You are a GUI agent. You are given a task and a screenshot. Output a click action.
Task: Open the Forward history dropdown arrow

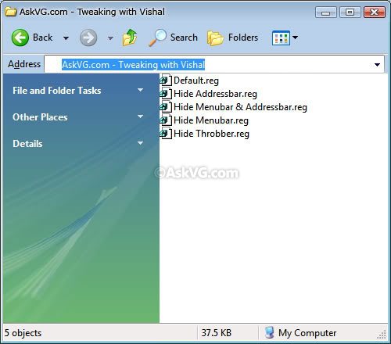coord(110,38)
